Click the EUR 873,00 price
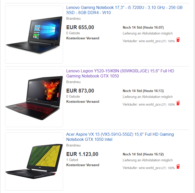195x193 pixels. [80, 91]
